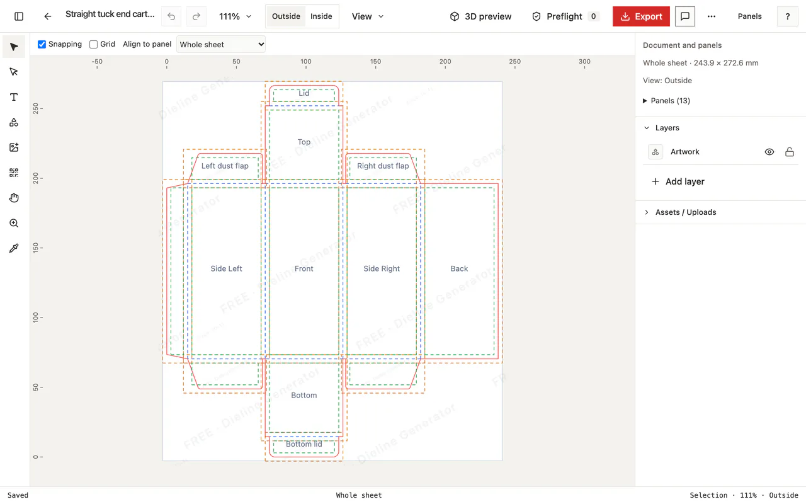Select the Top panel on the dieline
This screenshot has width=806, height=504.
[x=304, y=142]
